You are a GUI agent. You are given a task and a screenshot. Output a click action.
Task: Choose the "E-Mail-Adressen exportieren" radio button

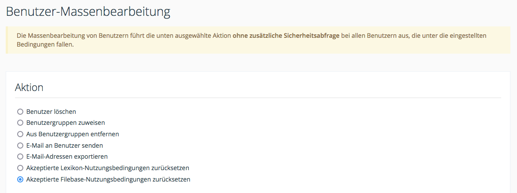[x=20, y=157]
